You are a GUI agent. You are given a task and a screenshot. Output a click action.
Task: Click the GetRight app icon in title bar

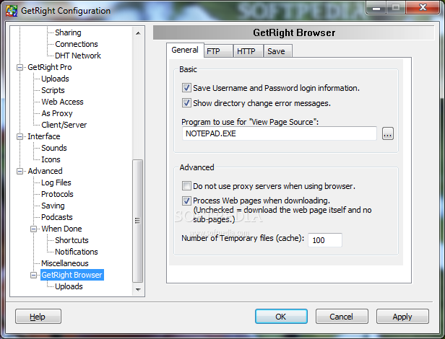tap(12, 11)
